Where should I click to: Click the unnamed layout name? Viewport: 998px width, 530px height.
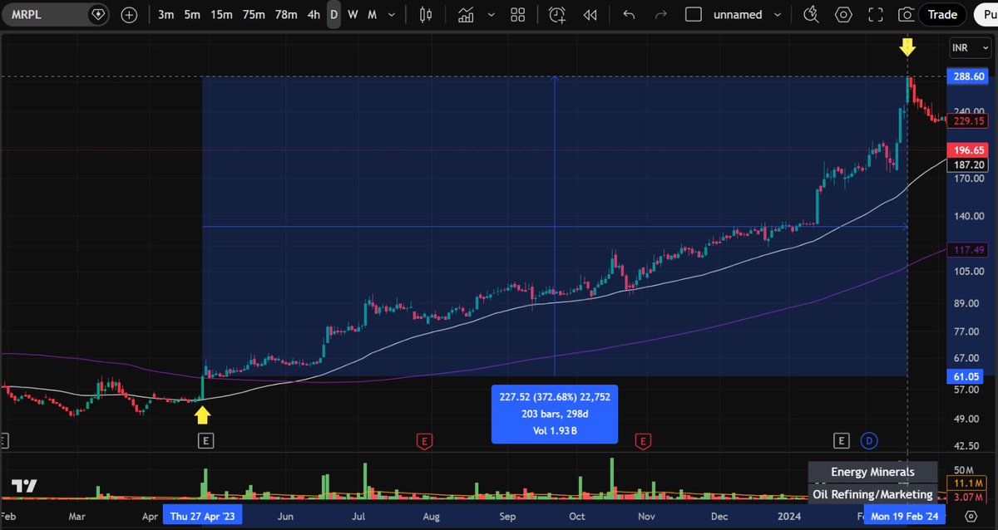738,15
